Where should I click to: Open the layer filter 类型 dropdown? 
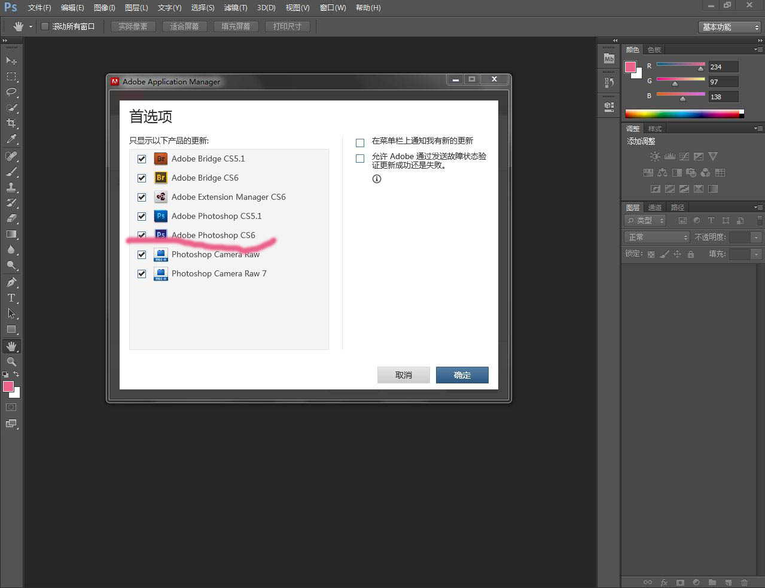click(x=645, y=221)
